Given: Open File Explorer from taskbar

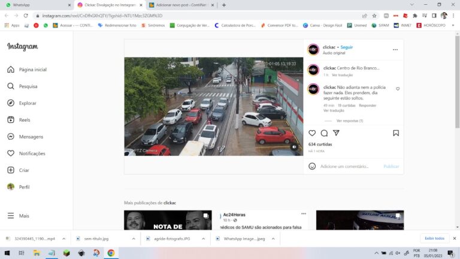Looking at the screenshot, I should [x=37, y=253].
